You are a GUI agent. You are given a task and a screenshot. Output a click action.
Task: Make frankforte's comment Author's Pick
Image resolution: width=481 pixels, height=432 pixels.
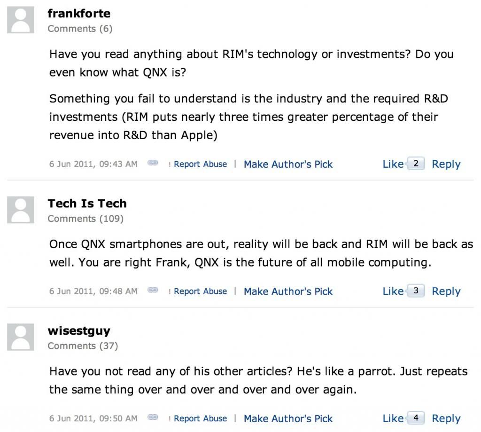click(x=288, y=164)
